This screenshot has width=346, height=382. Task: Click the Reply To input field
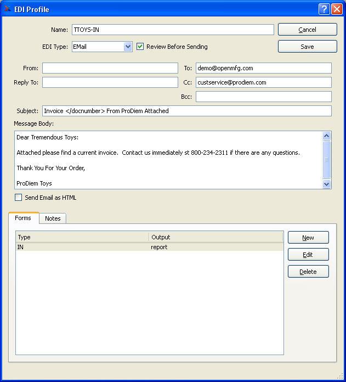click(110, 82)
